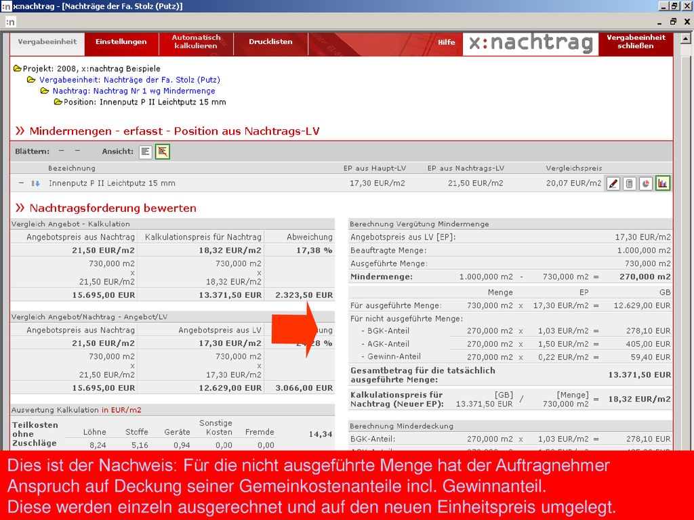694x520 pixels.
Task: Click the blue sort arrows icon beside Innenputz
Action: pos(36,183)
